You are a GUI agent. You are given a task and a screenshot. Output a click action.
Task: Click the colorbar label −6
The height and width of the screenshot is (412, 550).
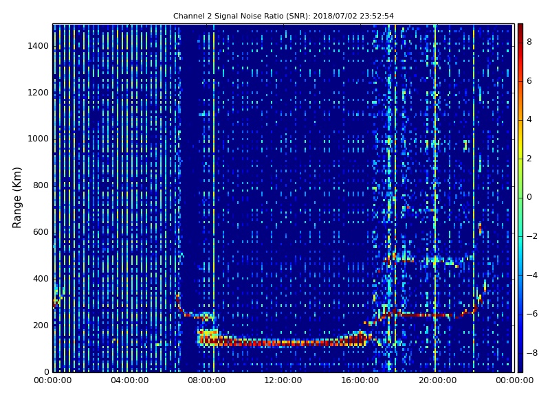(x=532, y=314)
